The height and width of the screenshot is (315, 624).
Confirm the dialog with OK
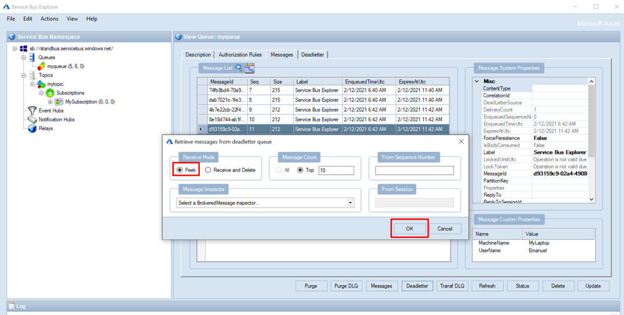click(410, 229)
